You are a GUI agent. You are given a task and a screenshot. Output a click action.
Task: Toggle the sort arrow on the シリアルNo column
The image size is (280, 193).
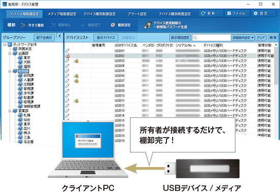pos(194,45)
